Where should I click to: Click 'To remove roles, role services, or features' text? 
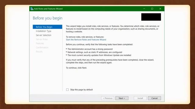[x=85, y=37]
